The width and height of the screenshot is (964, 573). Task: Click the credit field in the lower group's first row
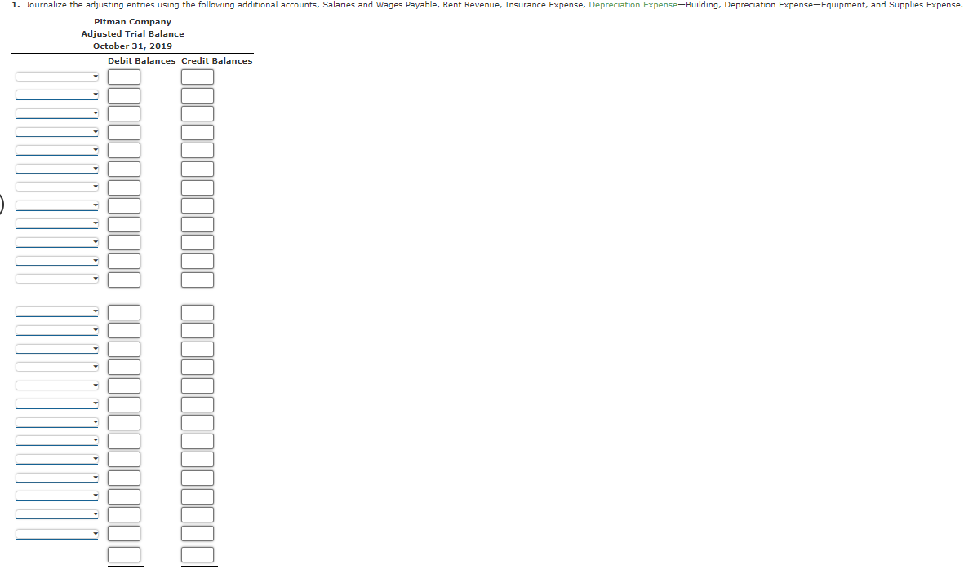198,312
